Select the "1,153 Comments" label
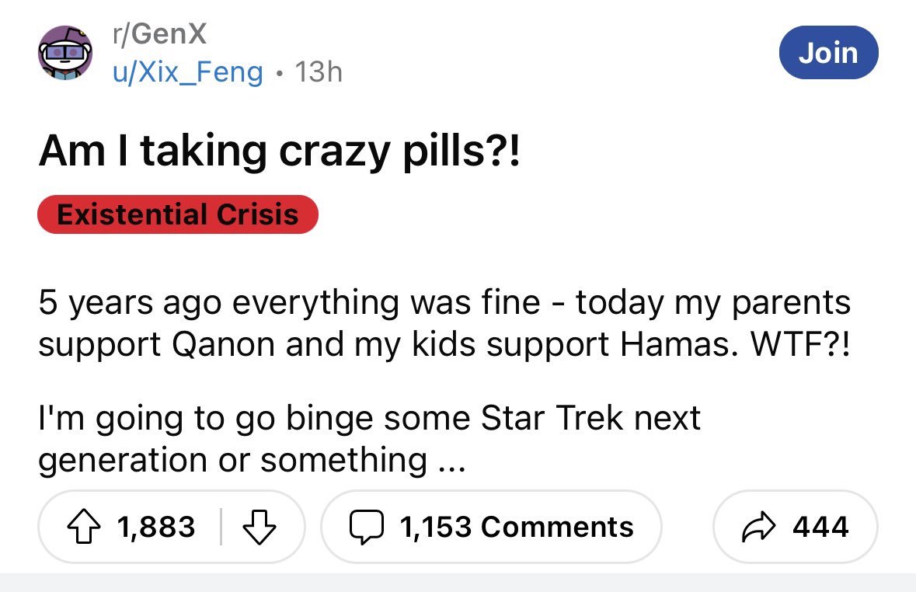 (x=516, y=528)
